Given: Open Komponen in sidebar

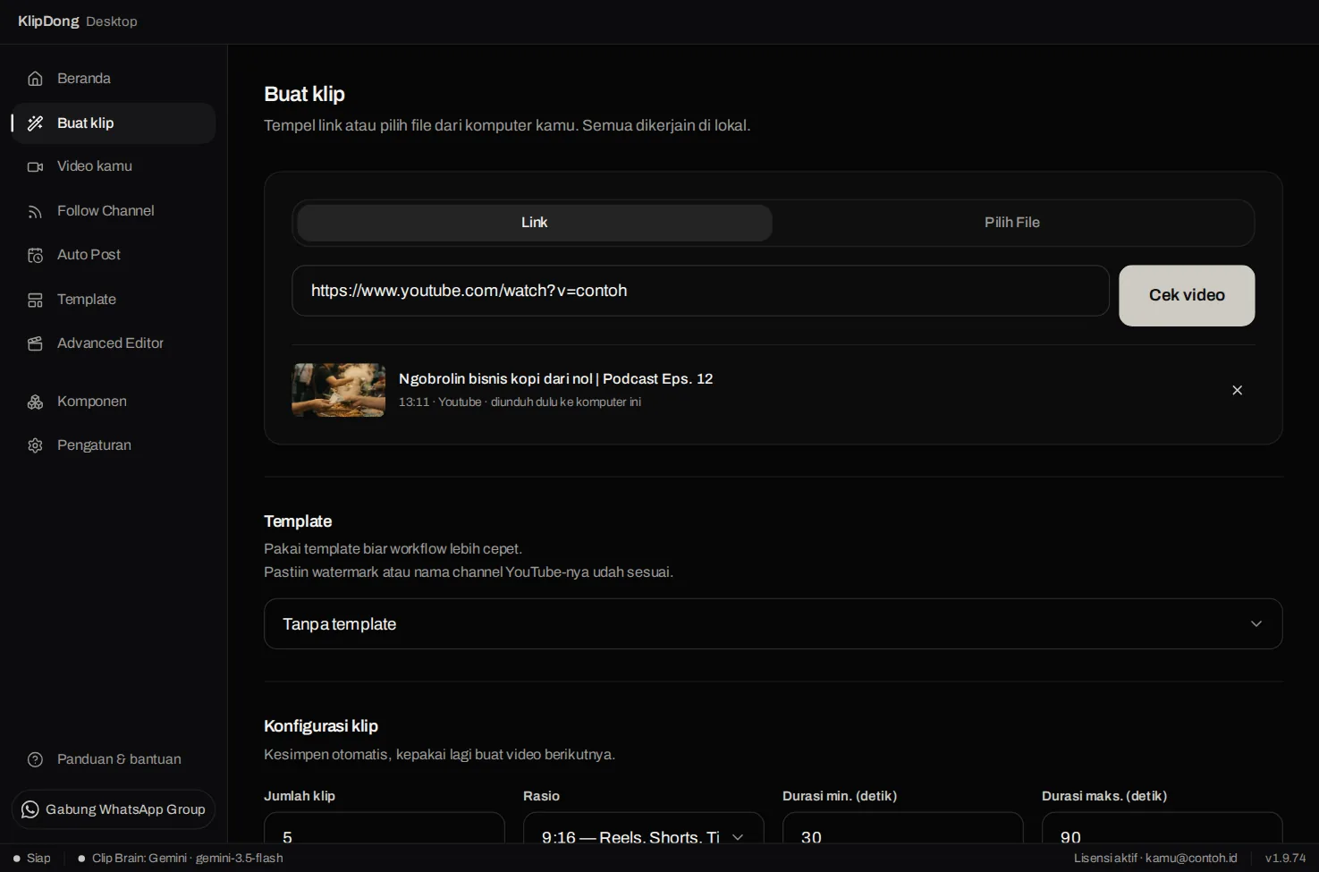Looking at the screenshot, I should pos(114,402).
